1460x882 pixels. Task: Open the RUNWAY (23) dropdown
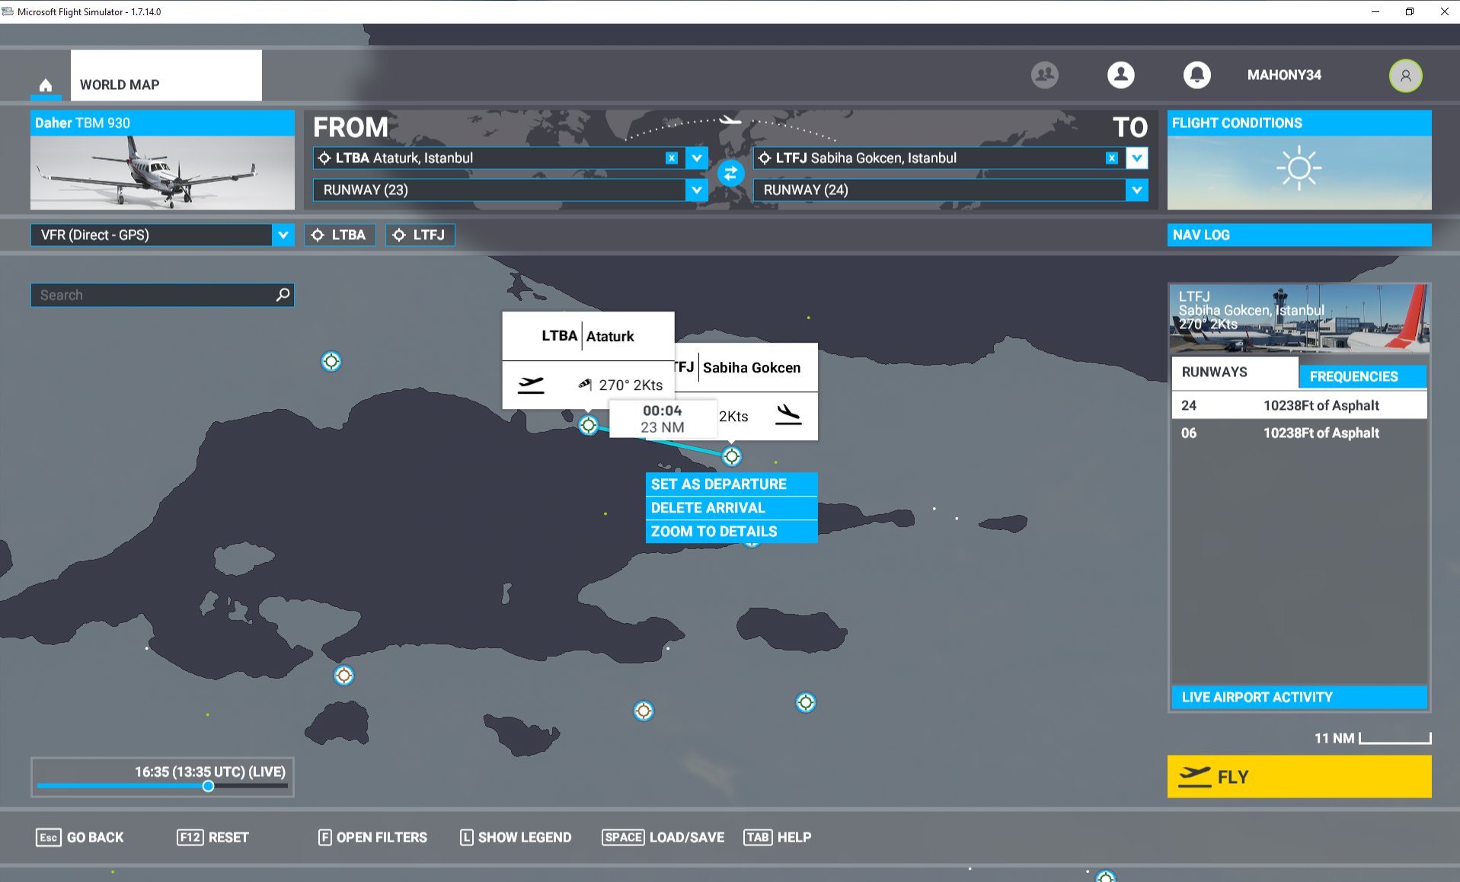click(696, 190)
